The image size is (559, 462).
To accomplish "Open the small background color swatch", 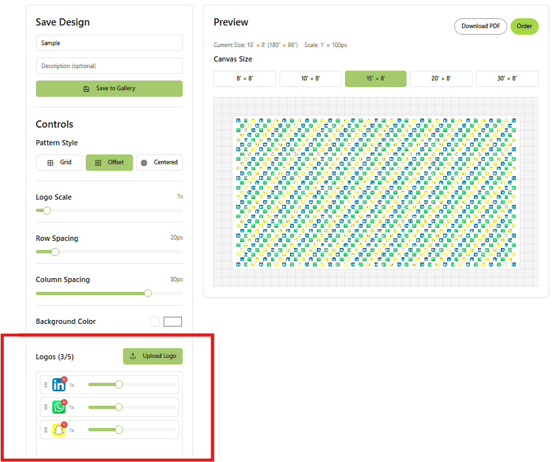I will 154,321.
